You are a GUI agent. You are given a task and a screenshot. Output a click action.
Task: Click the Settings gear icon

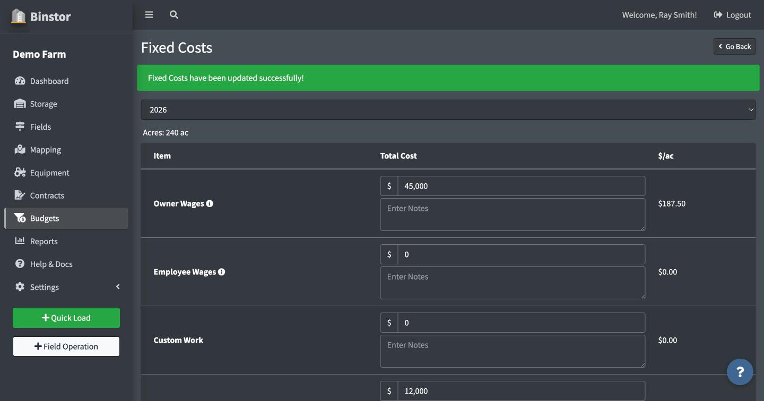20,287
